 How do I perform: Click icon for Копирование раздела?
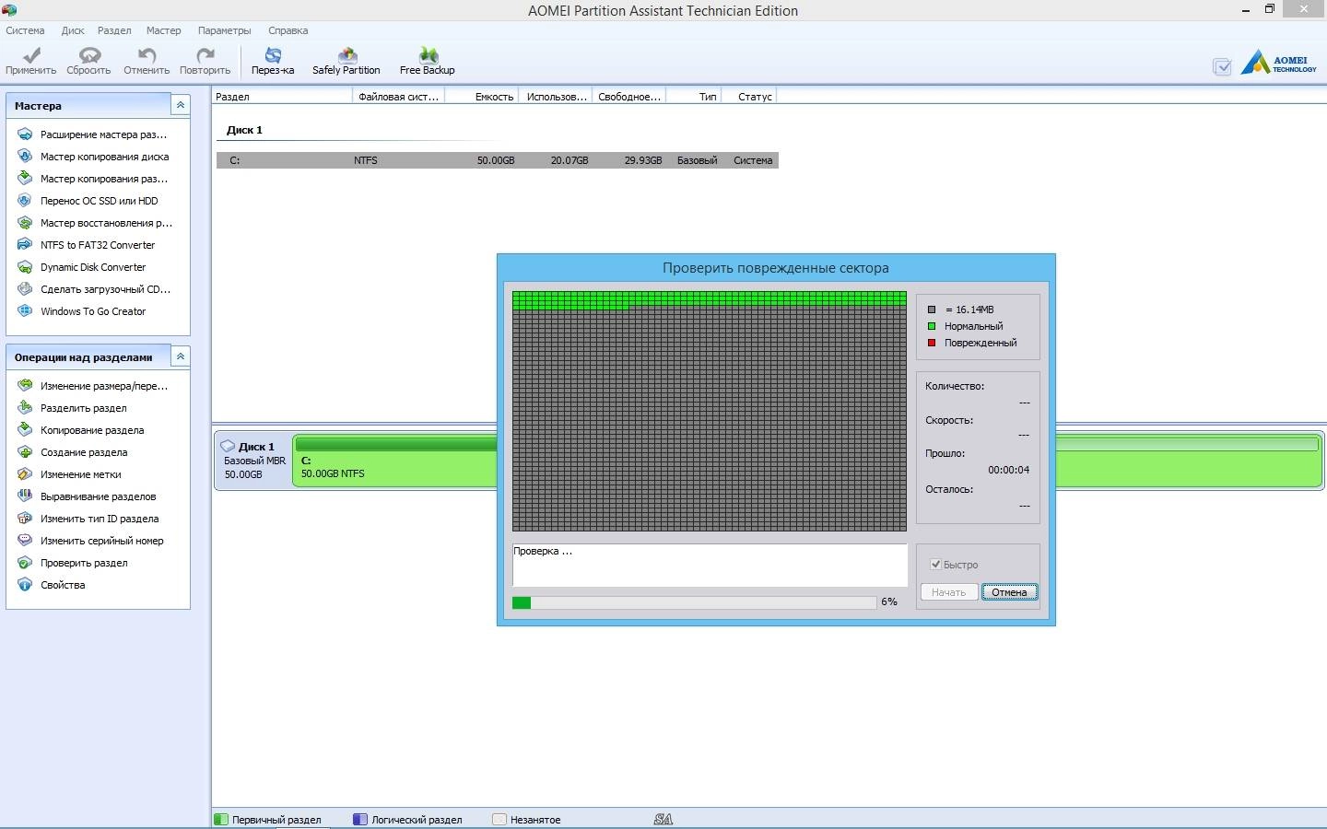point(25,430)
